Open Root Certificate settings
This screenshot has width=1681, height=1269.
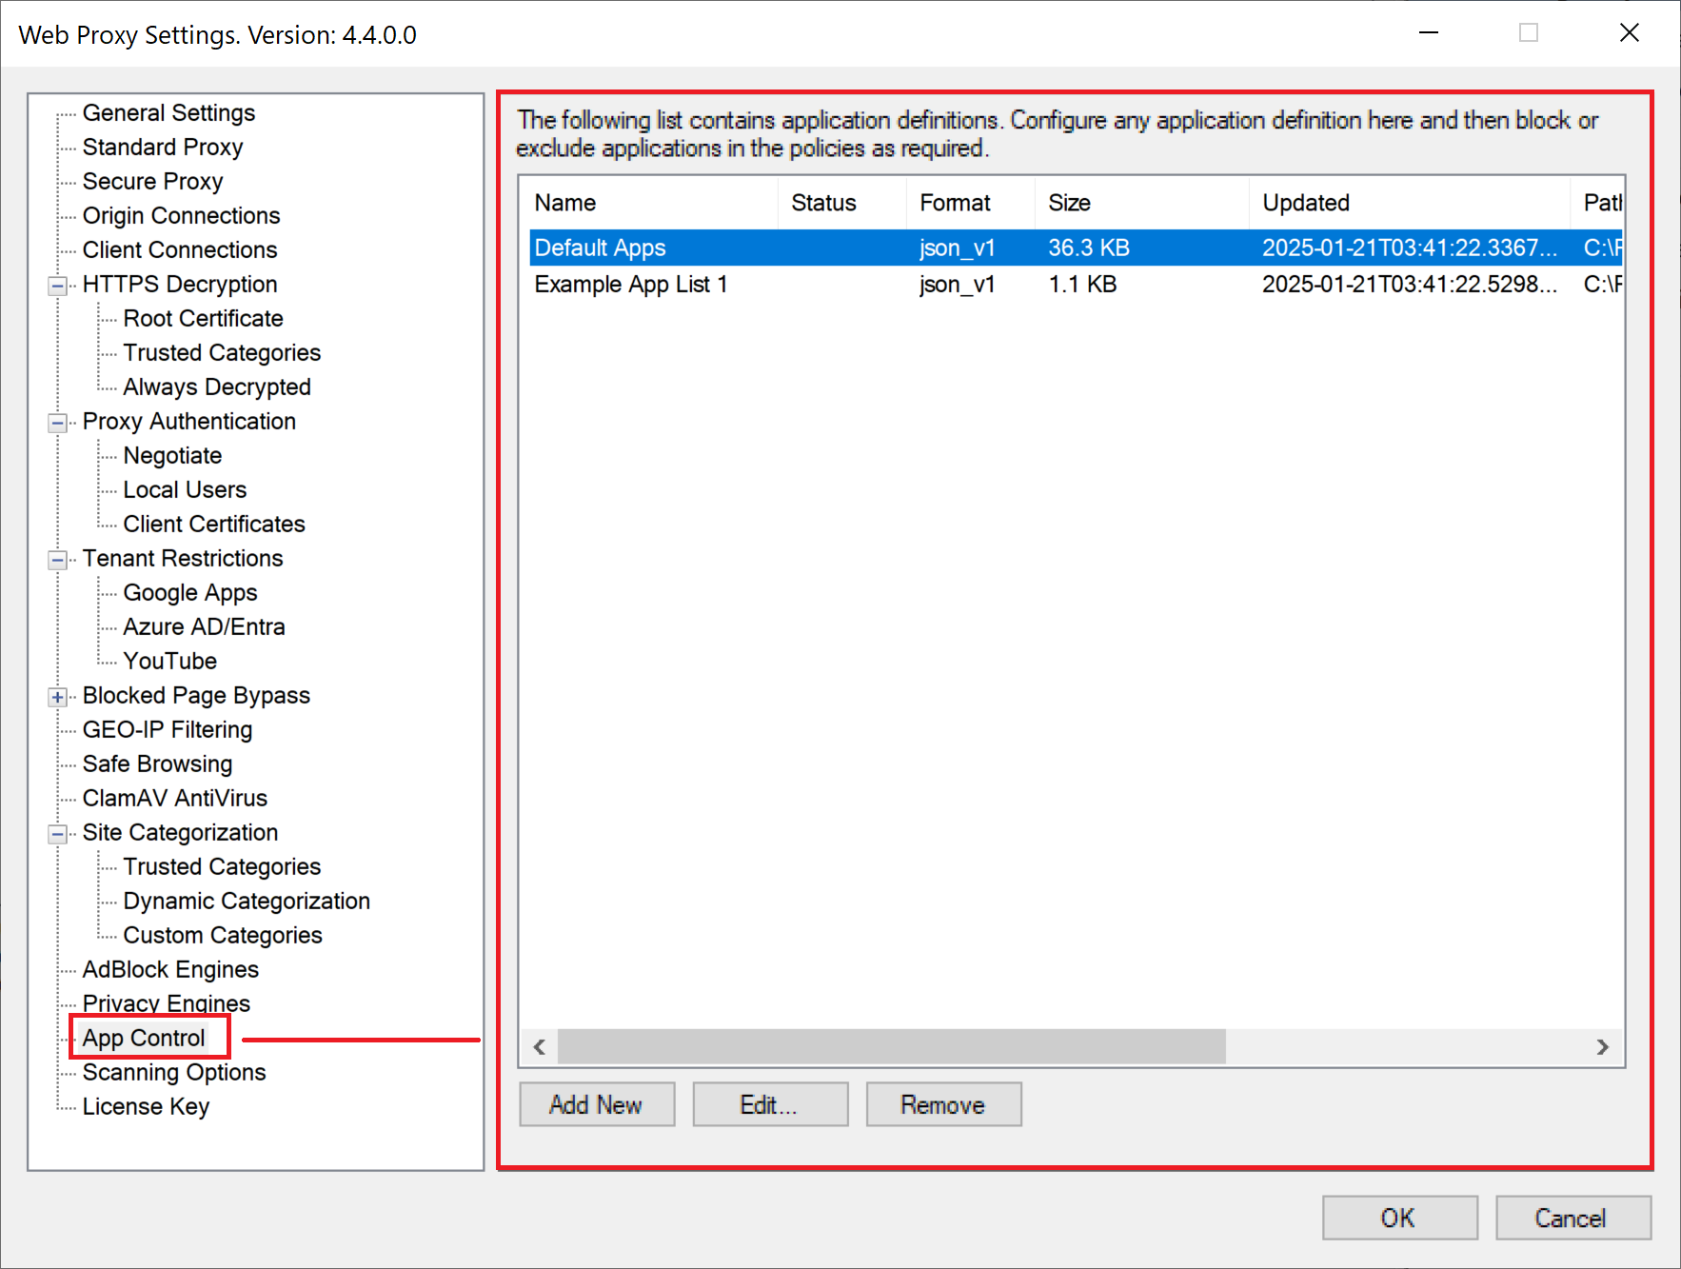[203, 319]
